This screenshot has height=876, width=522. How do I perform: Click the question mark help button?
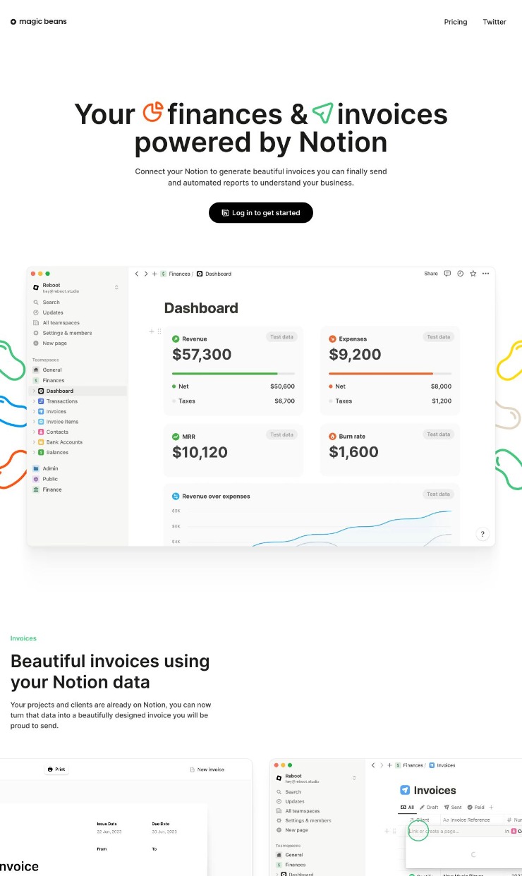[483, 534]
